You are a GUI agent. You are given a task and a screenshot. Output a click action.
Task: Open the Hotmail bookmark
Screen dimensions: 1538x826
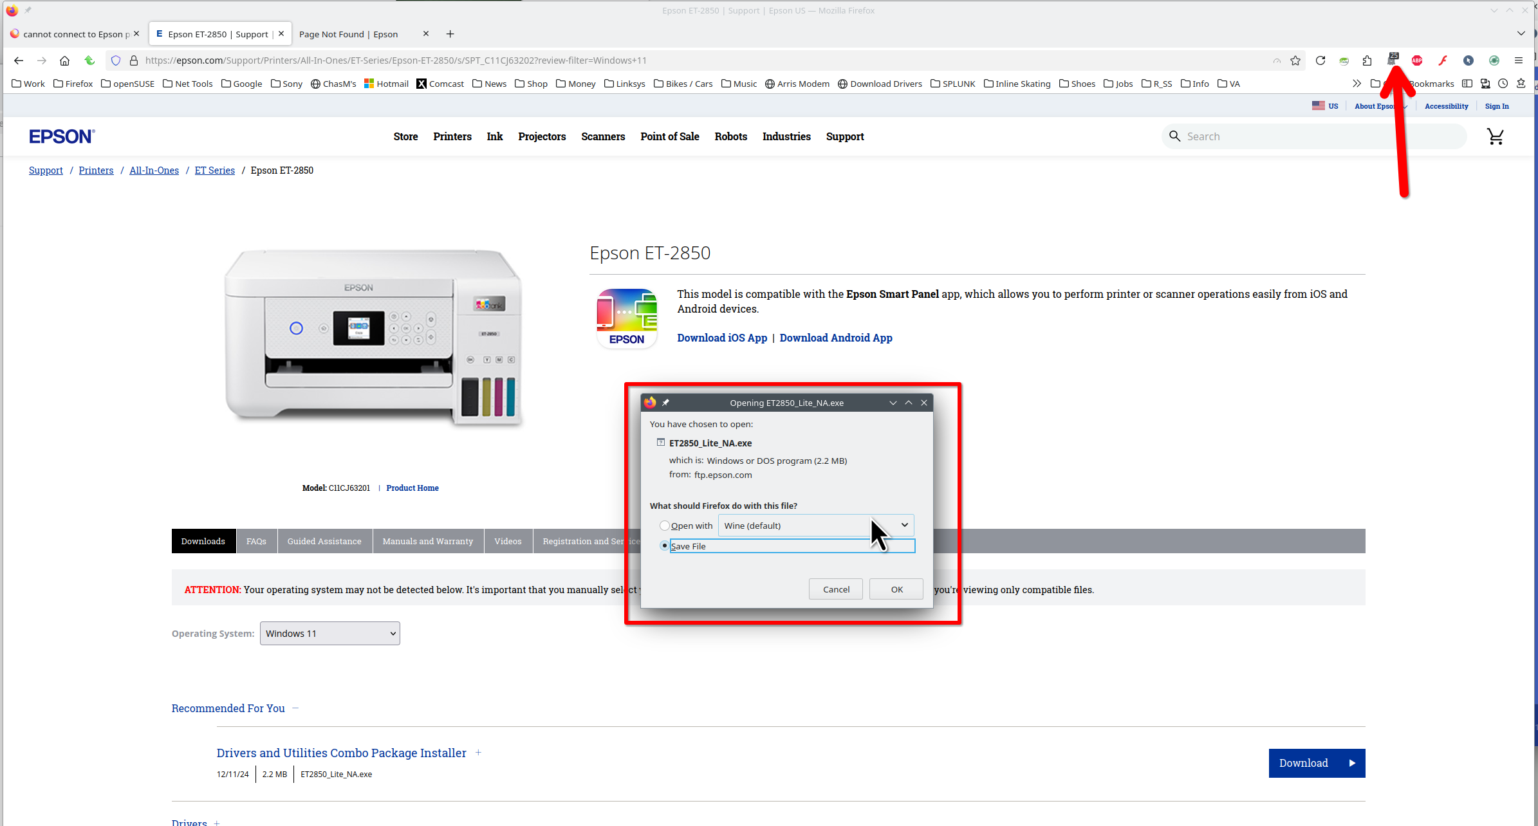click(386, 84)
